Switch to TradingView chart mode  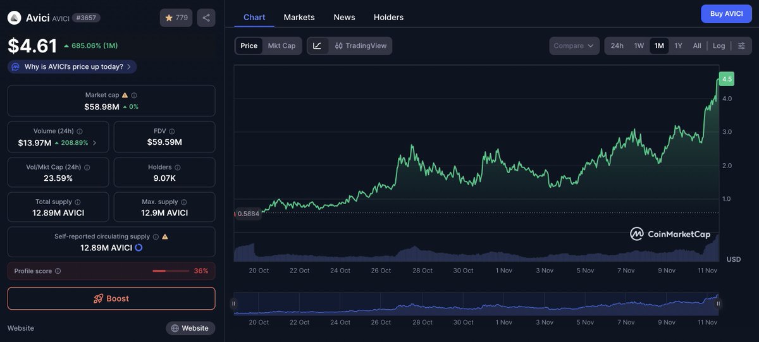[361, 46]
